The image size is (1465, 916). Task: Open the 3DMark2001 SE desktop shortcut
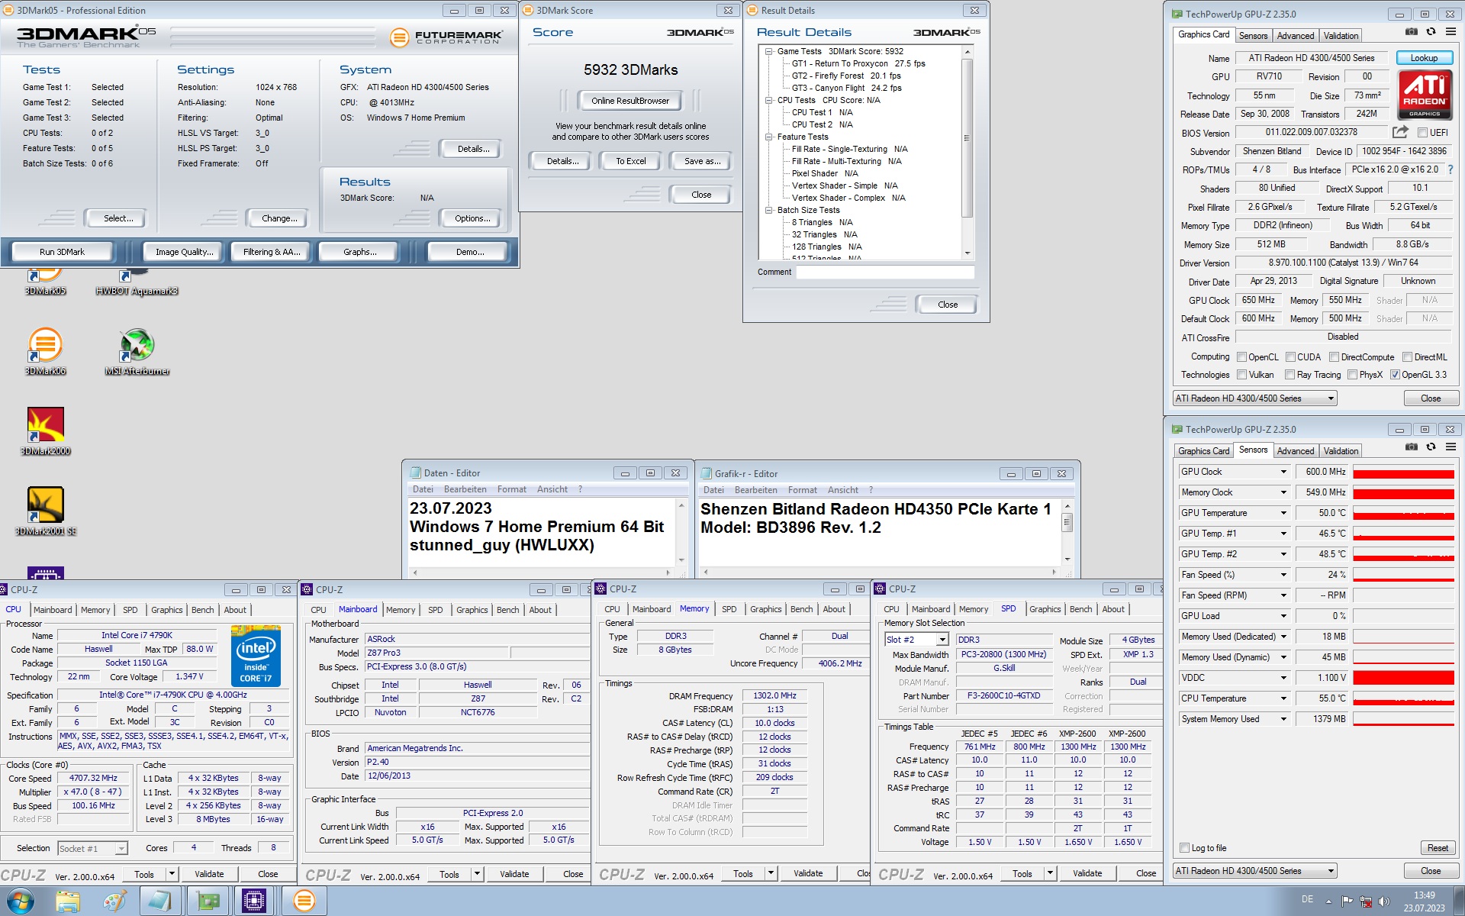(x=45, y=511)
